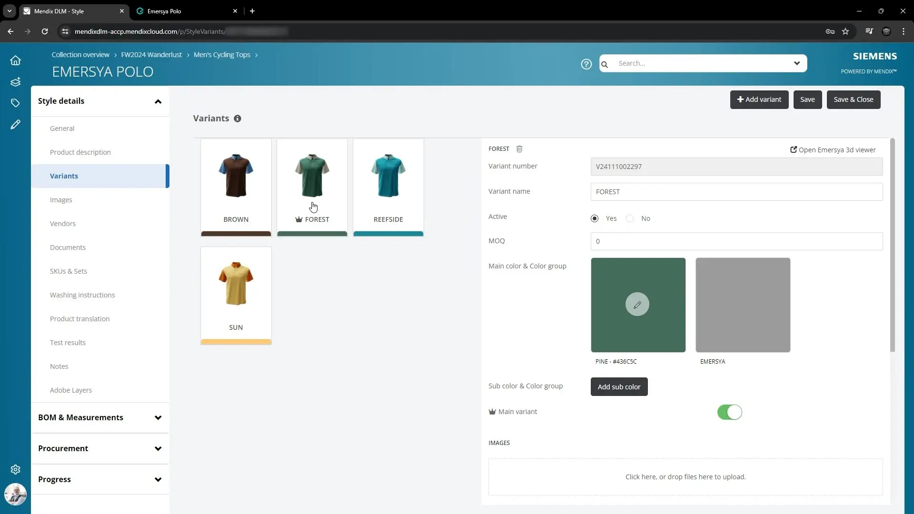914x514 pixels.
Task: Close the Emersya Polo tab
Action: click(x=235, y=11)
